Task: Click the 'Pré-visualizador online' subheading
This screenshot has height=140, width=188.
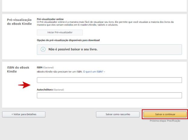Action: [x=50, y=19]
